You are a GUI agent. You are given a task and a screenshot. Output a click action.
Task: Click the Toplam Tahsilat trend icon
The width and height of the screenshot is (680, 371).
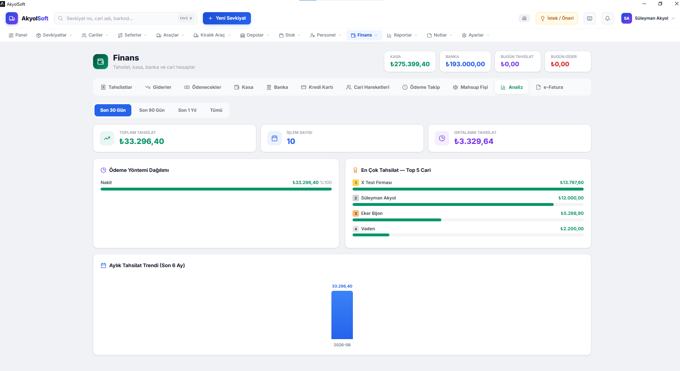pyautogui.click(x=107, y=138)
